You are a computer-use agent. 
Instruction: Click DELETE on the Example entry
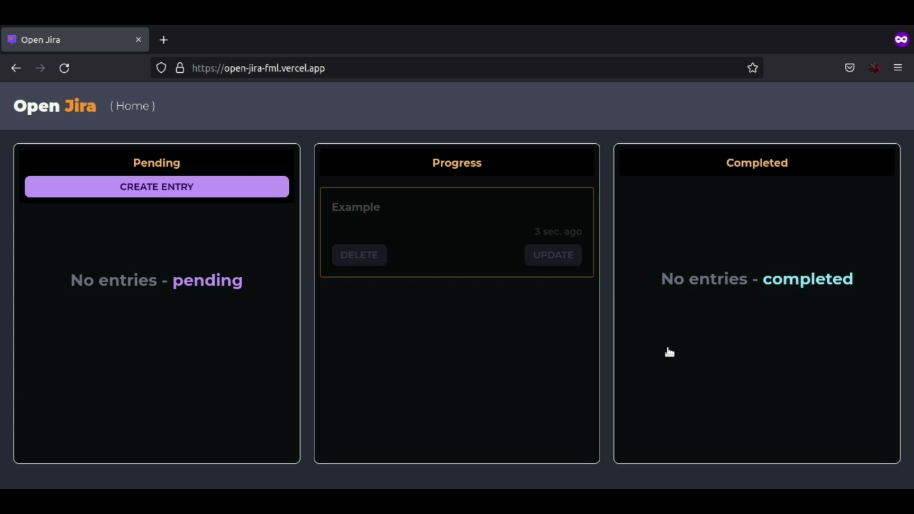pyautogui.click(x=359, y=255)
